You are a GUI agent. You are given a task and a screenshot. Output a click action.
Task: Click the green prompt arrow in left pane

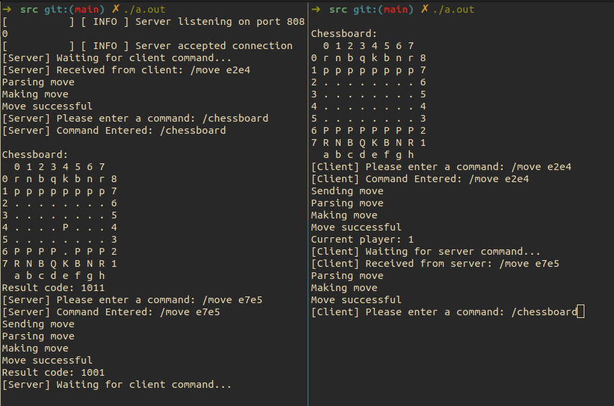[7, 9]
